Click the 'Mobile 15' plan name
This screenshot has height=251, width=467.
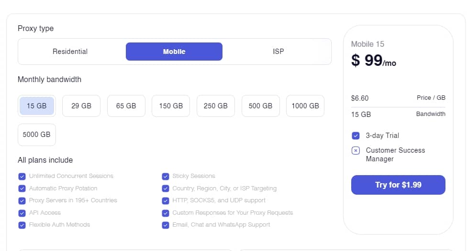[x=367, y=44]
